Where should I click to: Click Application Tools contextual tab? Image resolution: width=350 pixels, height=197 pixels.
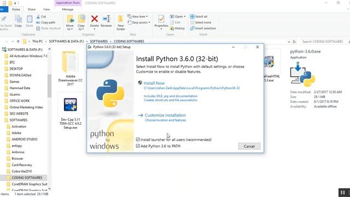click(68, 3)
